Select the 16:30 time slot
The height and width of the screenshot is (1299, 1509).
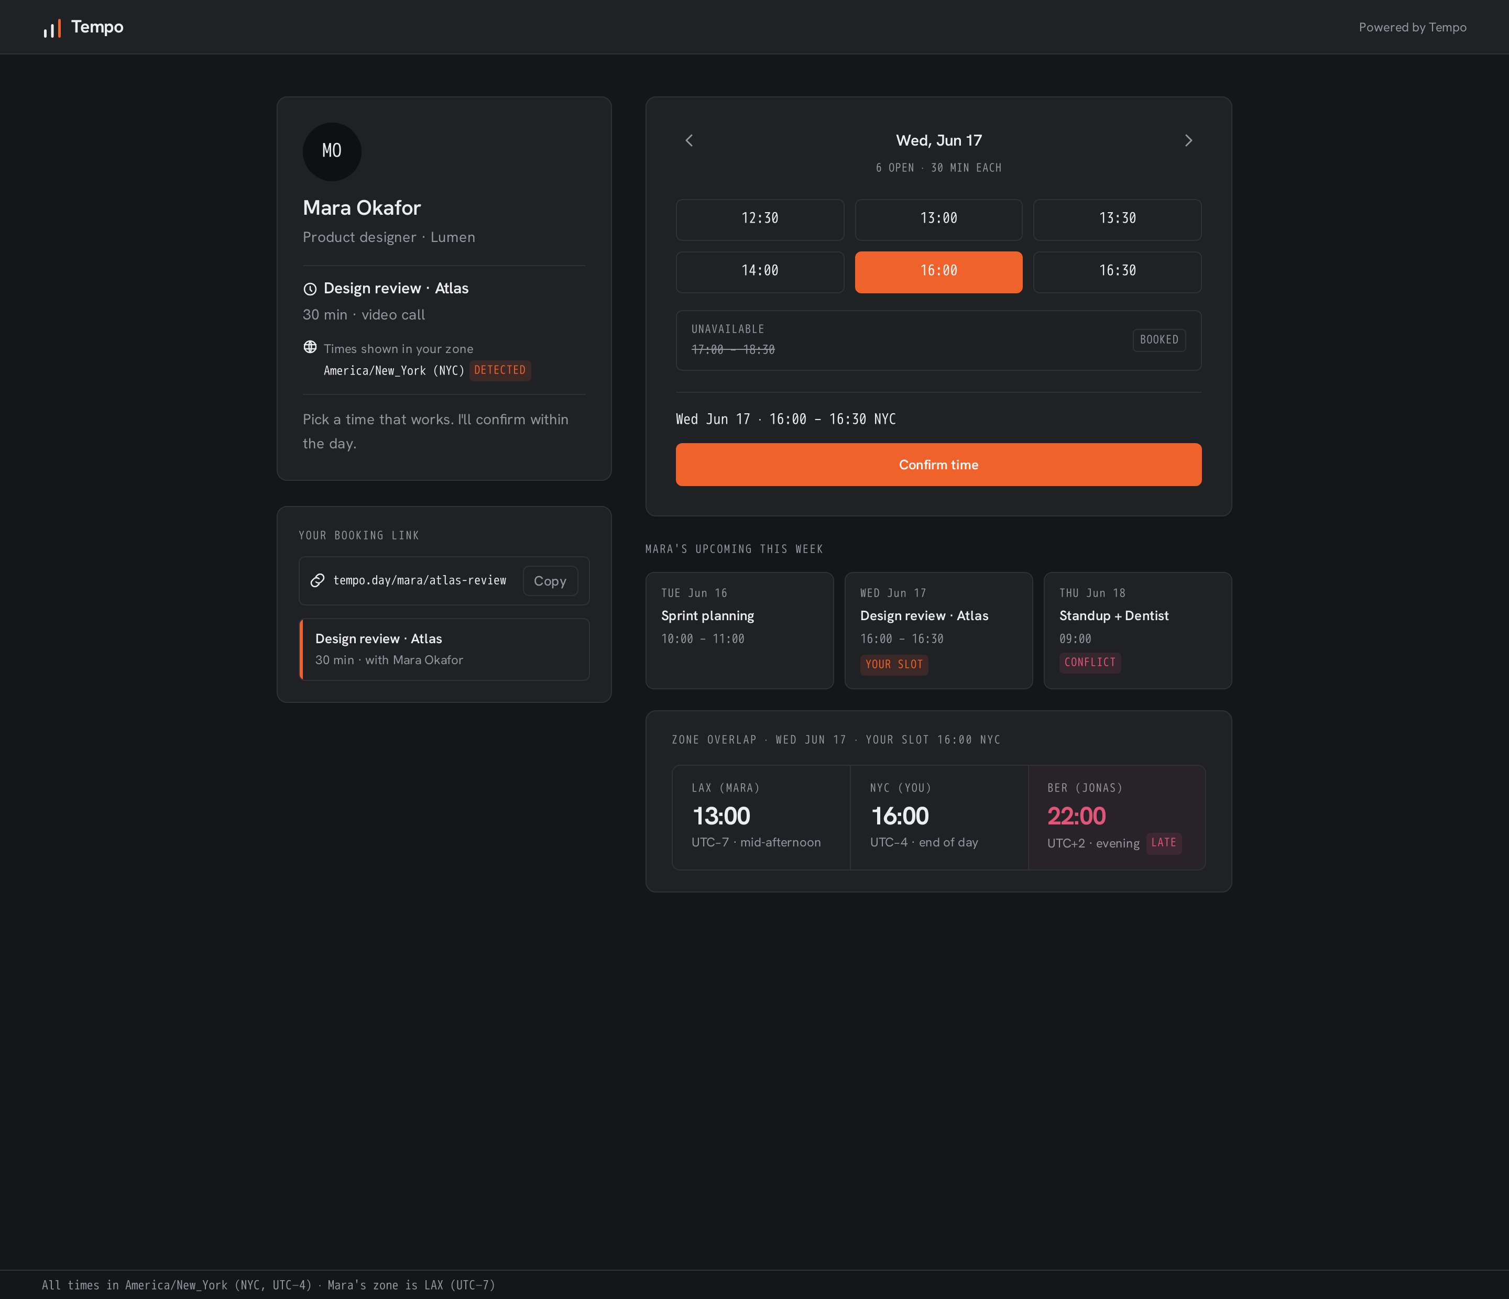(1117, 272)
